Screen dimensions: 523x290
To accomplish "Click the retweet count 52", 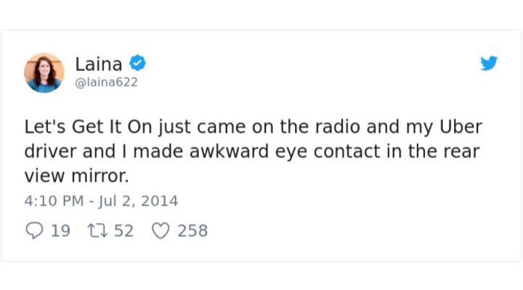I will coord(123,231).
